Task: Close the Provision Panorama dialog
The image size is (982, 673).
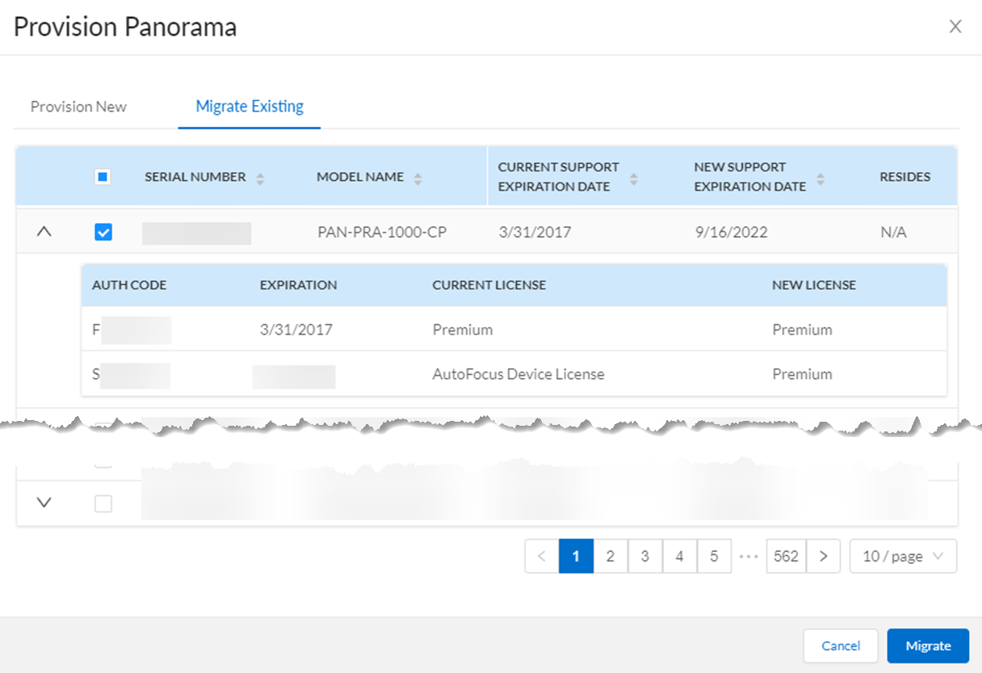Action: [x=955, y=27]
